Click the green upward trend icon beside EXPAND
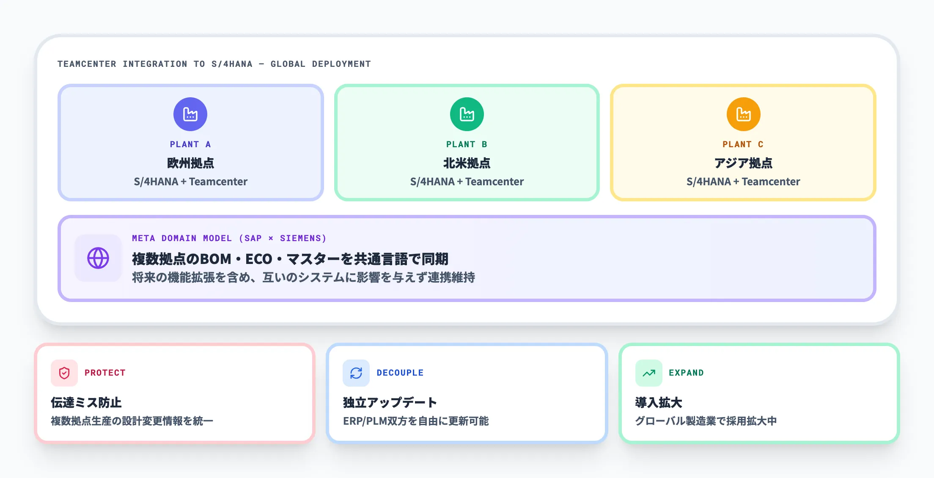 coord(648,373)
